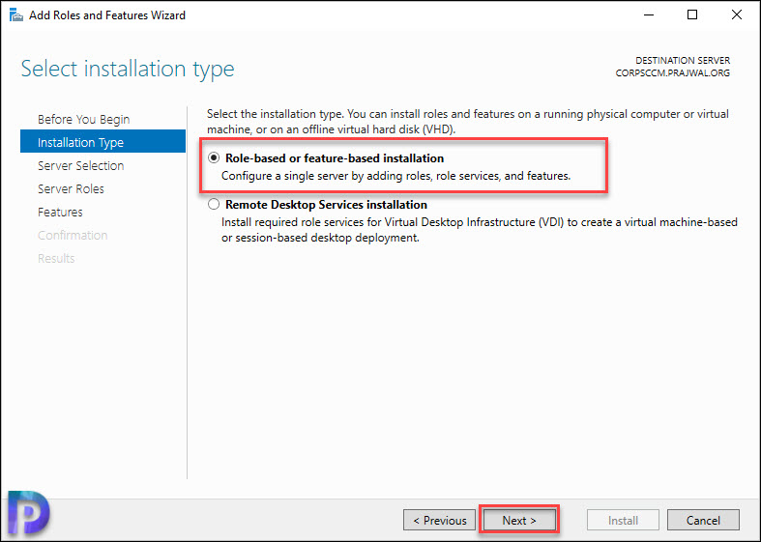Open the Server Roles step
The image size is (761, 542).
[x=71, y=189]
